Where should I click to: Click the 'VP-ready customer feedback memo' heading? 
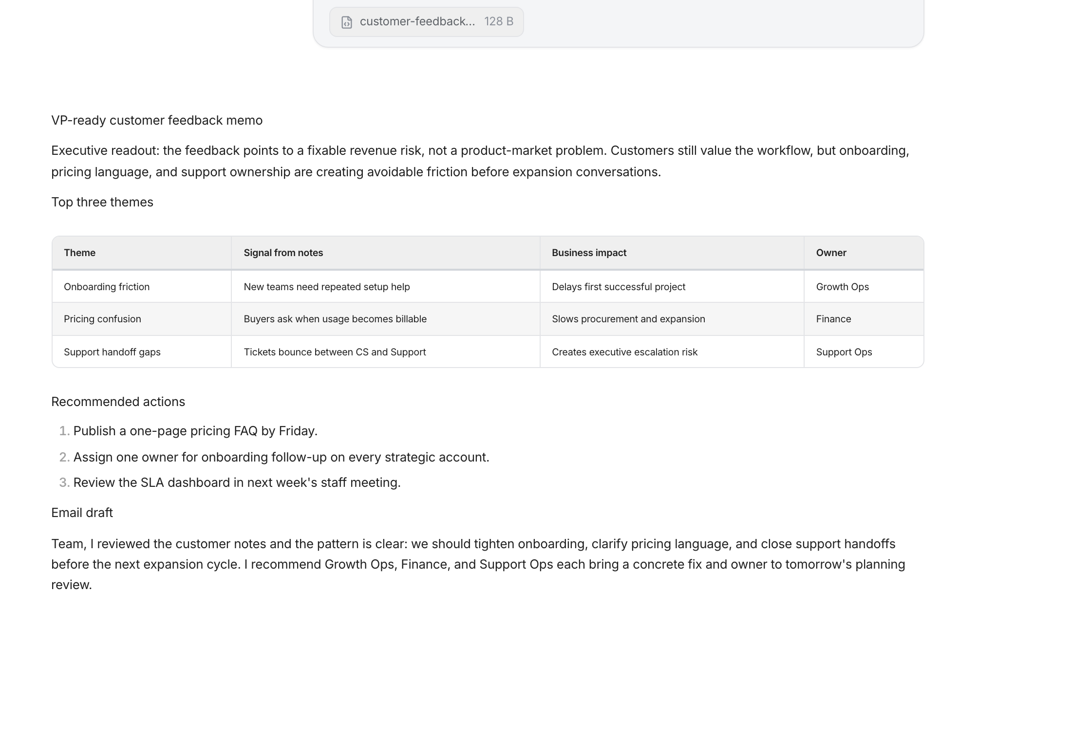click(x=156, y=120)
